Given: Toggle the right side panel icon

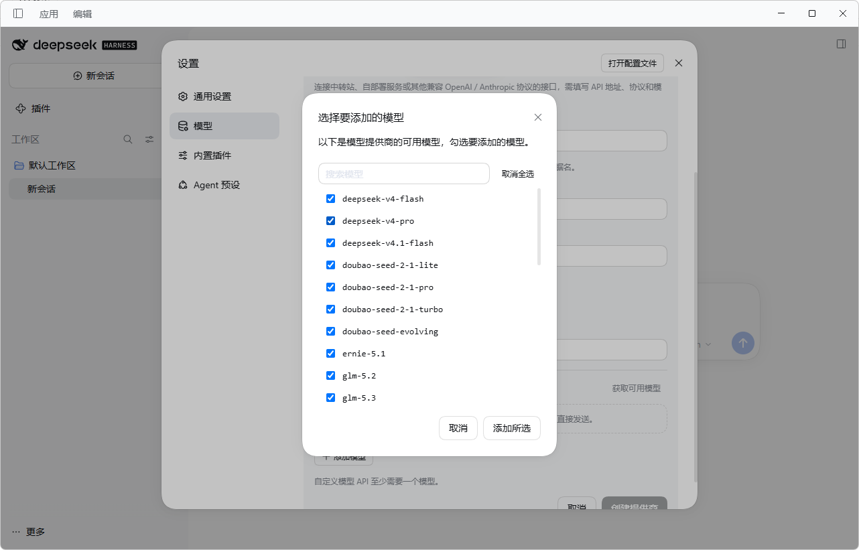Looking at the screenshot, I should pos(841,44).
